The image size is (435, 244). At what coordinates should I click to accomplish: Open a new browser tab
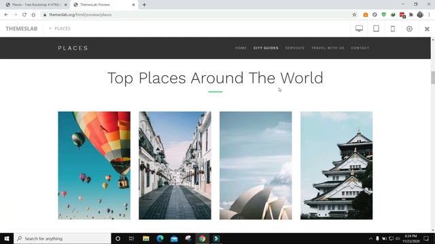click(144, 5)
